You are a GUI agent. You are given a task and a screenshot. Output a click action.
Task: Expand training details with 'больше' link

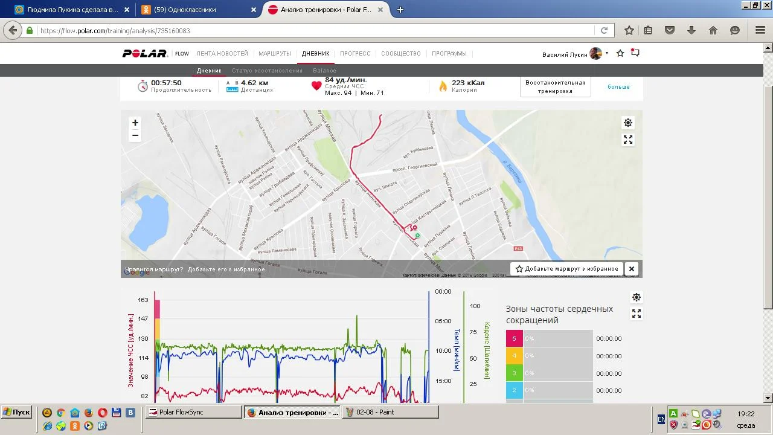point(618,87)
